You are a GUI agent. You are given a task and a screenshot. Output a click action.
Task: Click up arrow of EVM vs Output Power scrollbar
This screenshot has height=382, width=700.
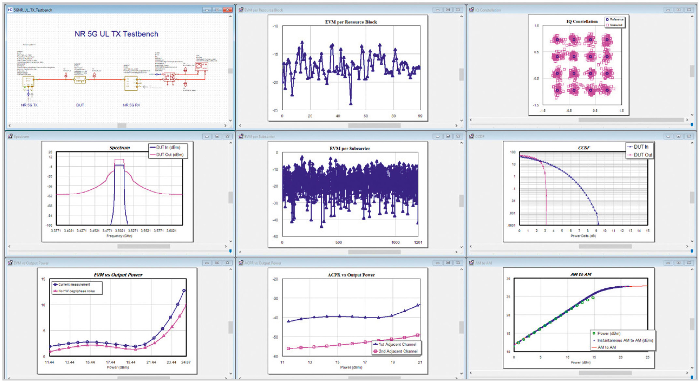coord(231,269)
